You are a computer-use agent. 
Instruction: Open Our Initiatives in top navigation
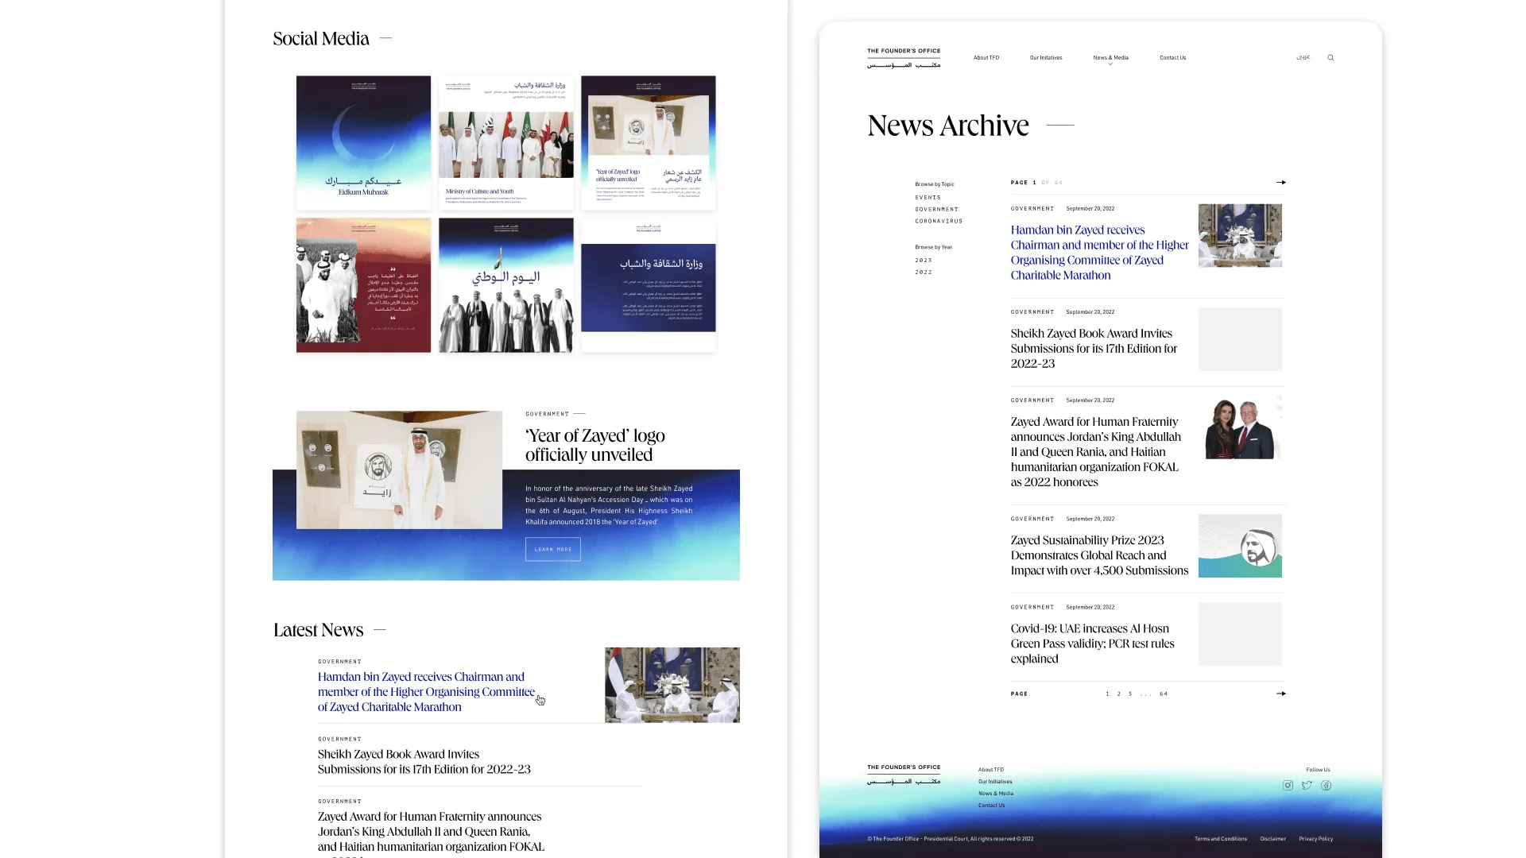pos(1045,58)
